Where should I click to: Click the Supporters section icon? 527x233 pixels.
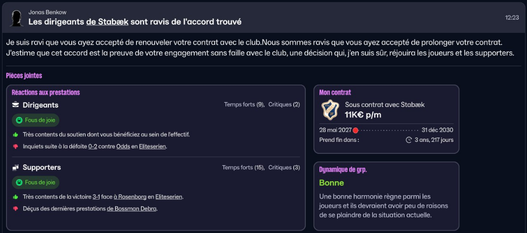pyautogui.click(x=15, y=167)
